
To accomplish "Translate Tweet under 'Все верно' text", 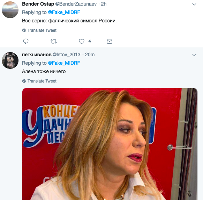I will click(x=42, y=30).
